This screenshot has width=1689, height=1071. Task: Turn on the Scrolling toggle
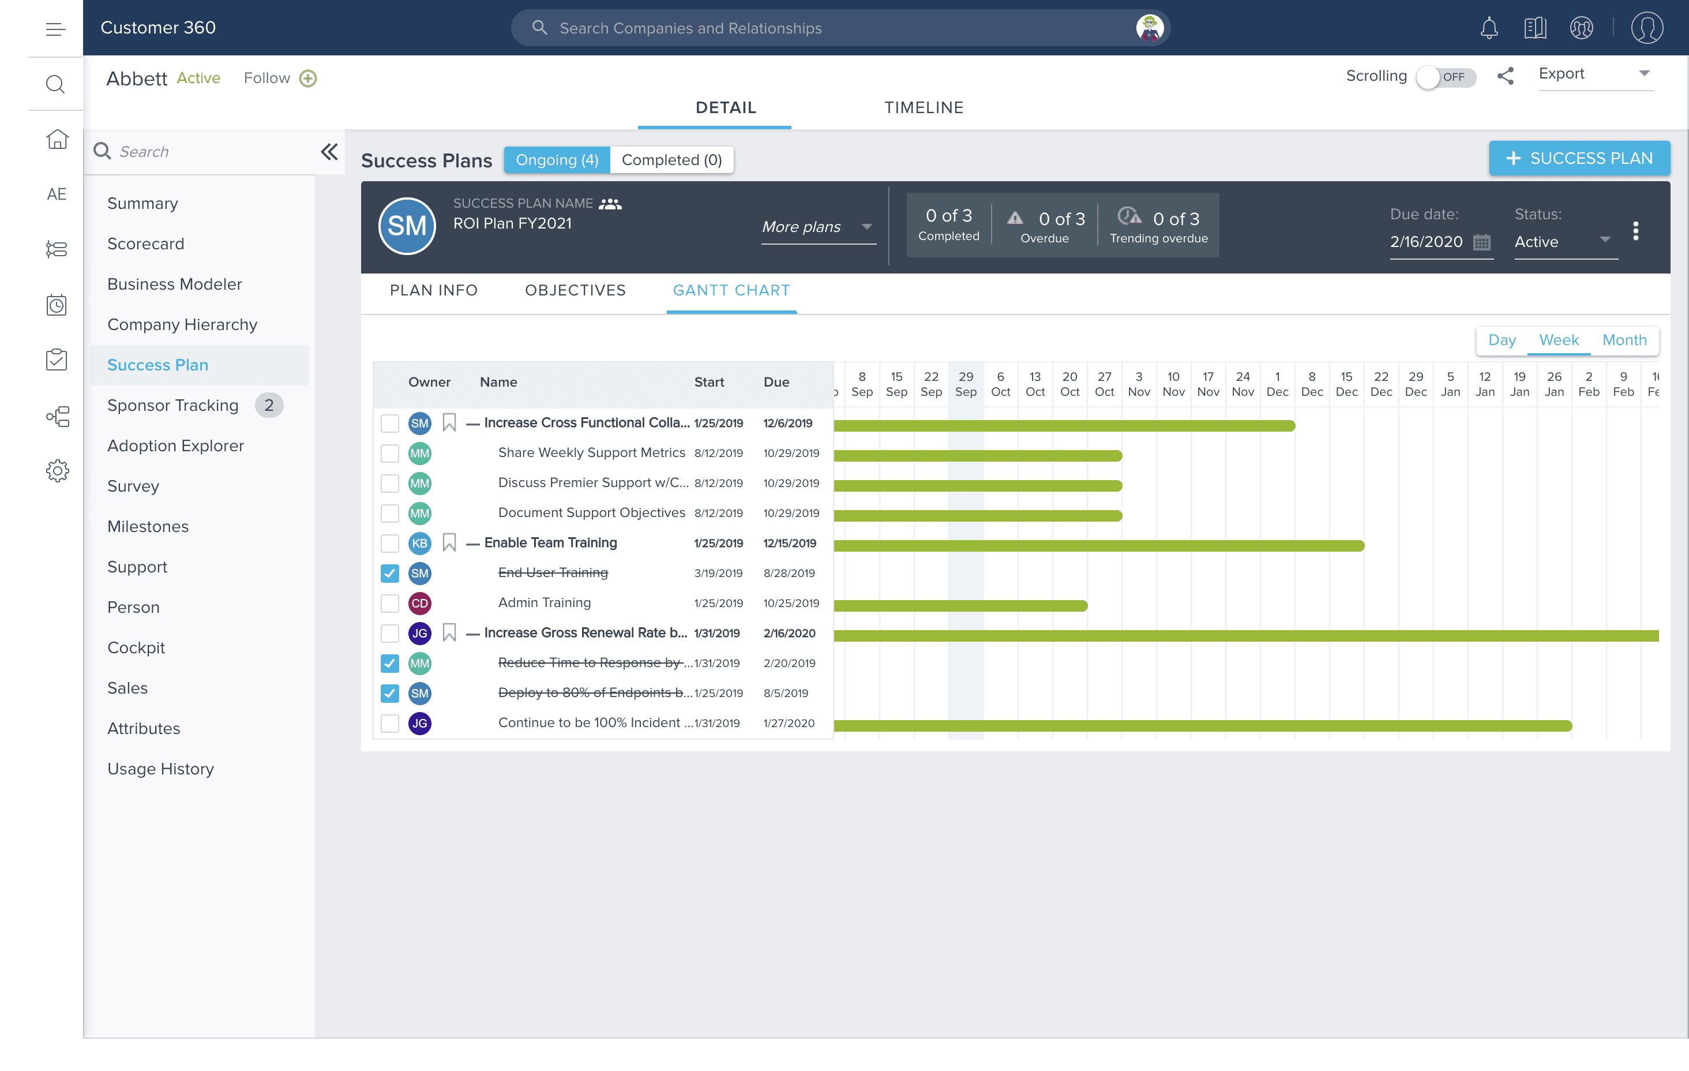tap(1445, 77)
